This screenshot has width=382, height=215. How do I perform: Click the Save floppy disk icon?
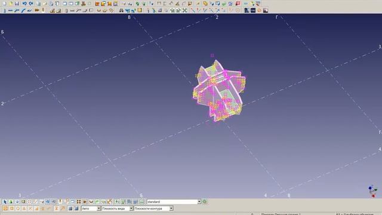point(17,4)
